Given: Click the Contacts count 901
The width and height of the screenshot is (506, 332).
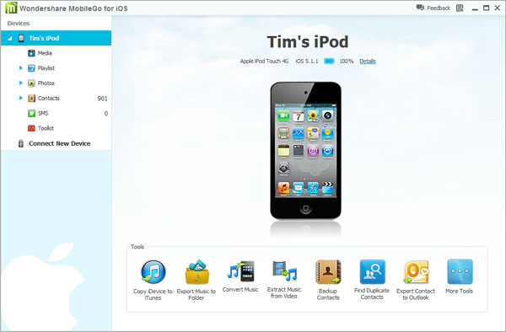Looking at the screenshot, I should point(102,99).
